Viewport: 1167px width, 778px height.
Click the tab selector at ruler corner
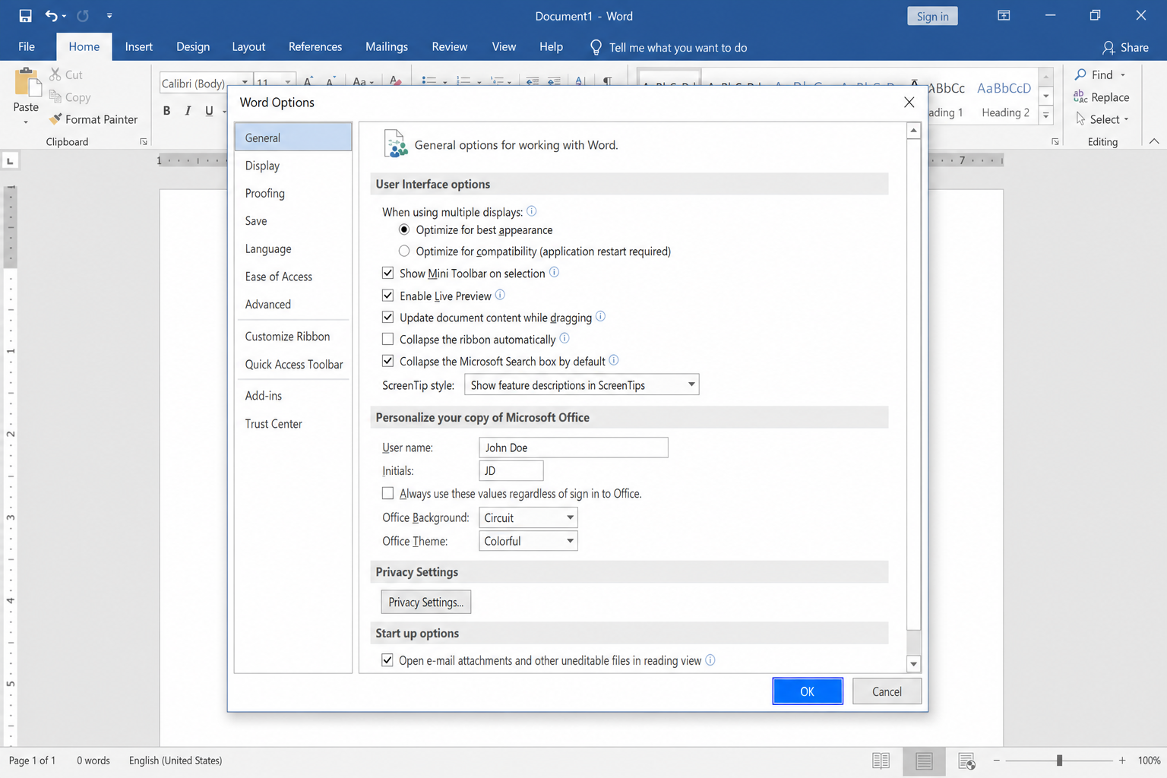[10, 160]
